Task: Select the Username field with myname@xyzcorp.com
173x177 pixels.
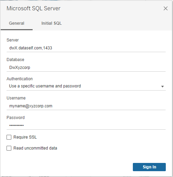Action: click(x=86, y=106)
